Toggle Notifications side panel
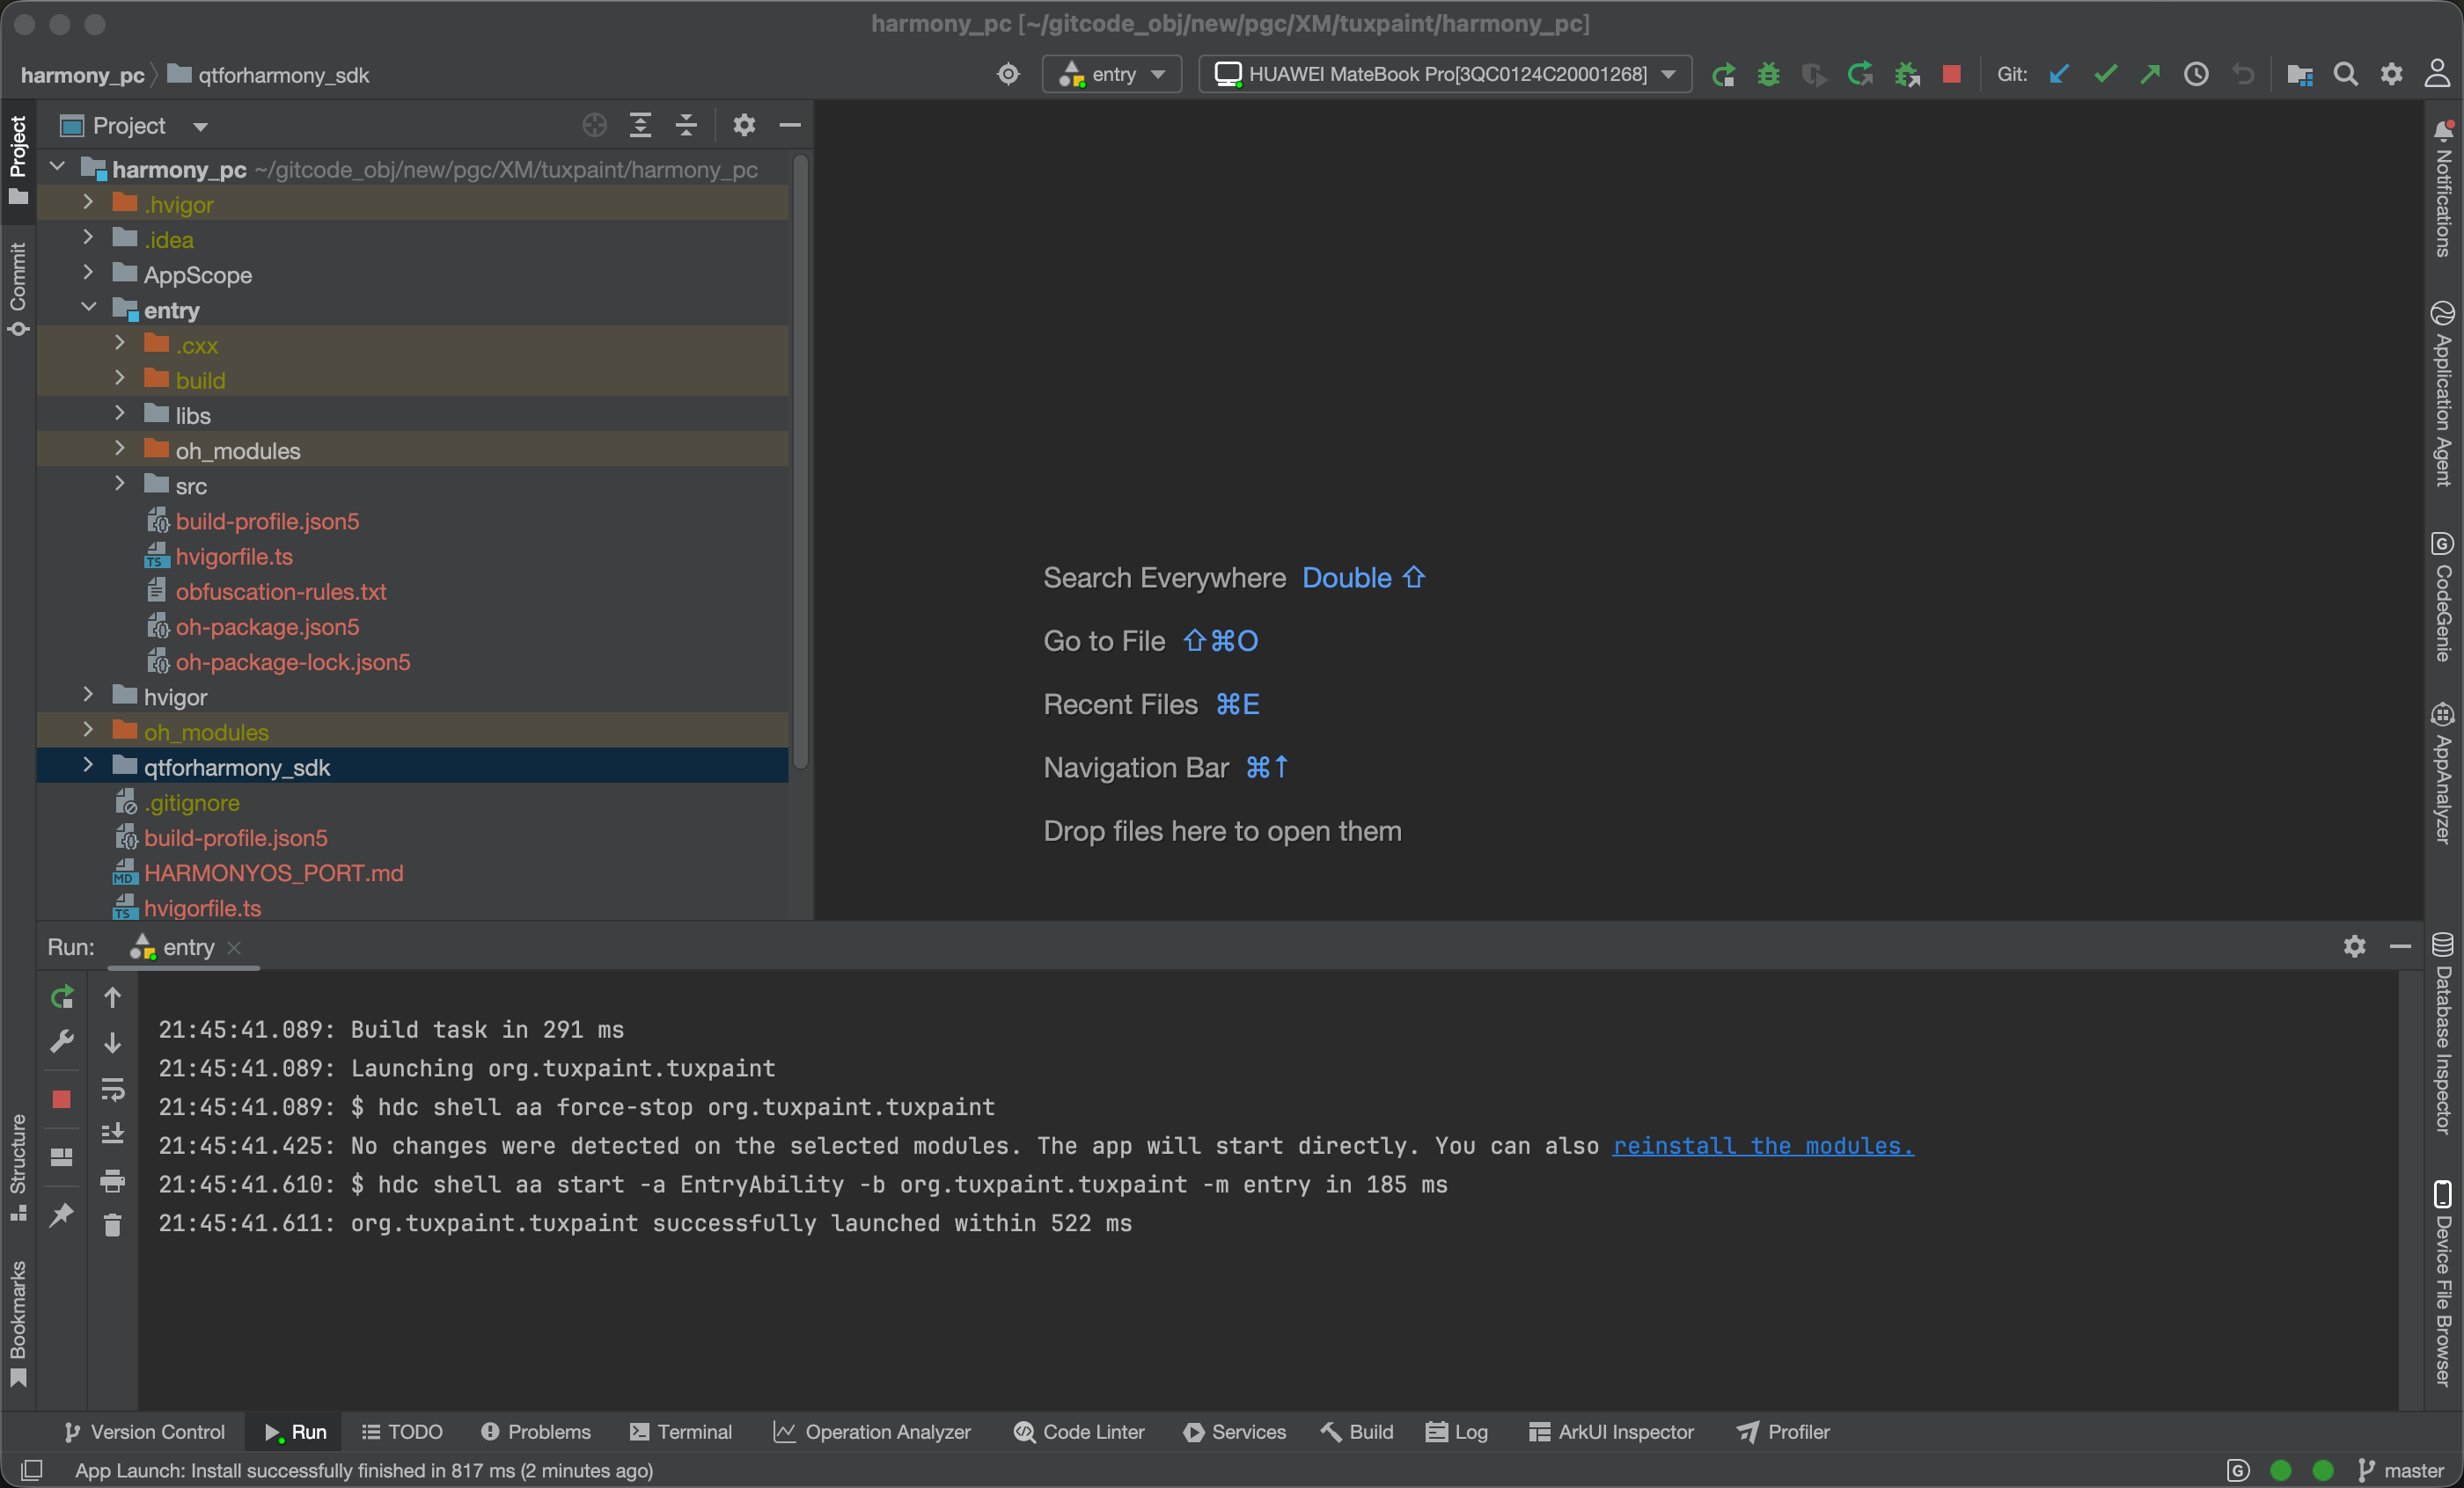The height and width of the screenshot is (1488, 2464). (x=2443, y=188)
